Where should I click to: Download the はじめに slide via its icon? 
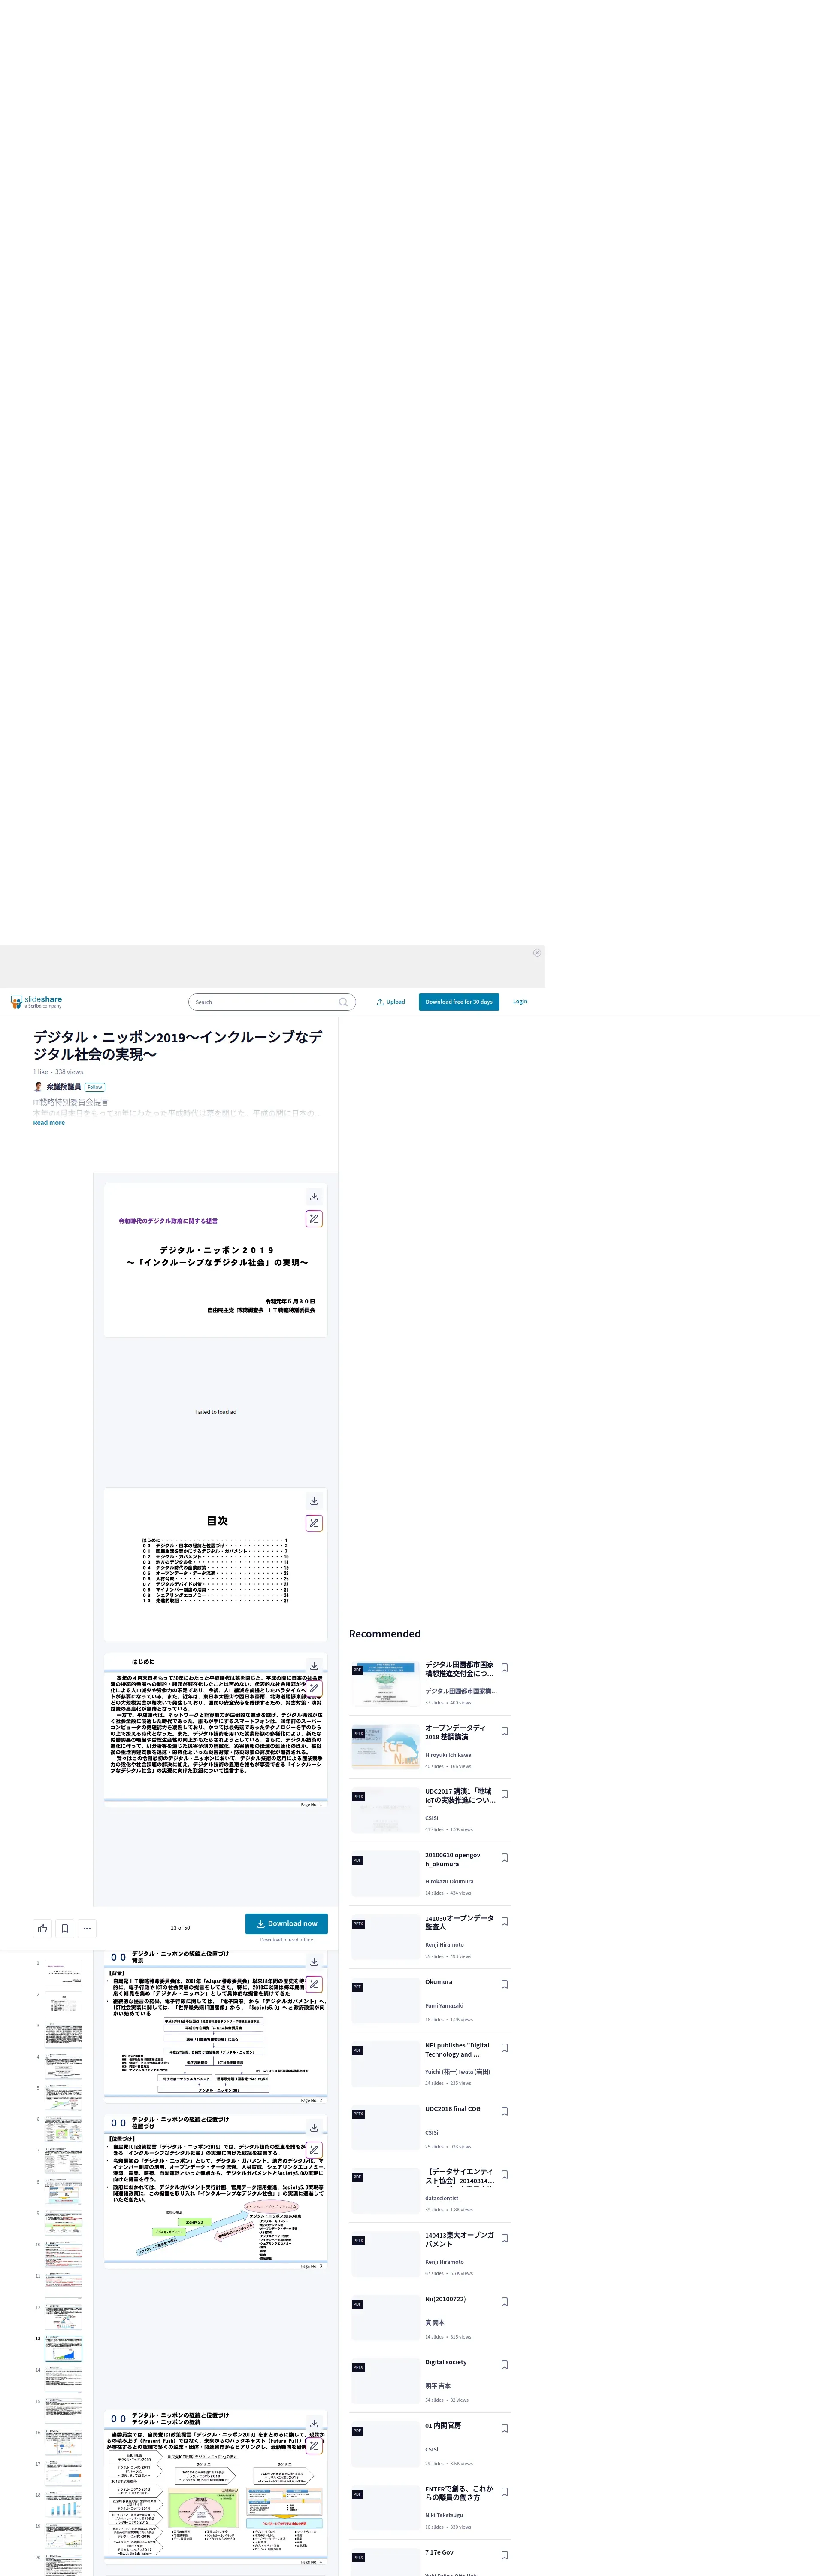click(314, 1666)
